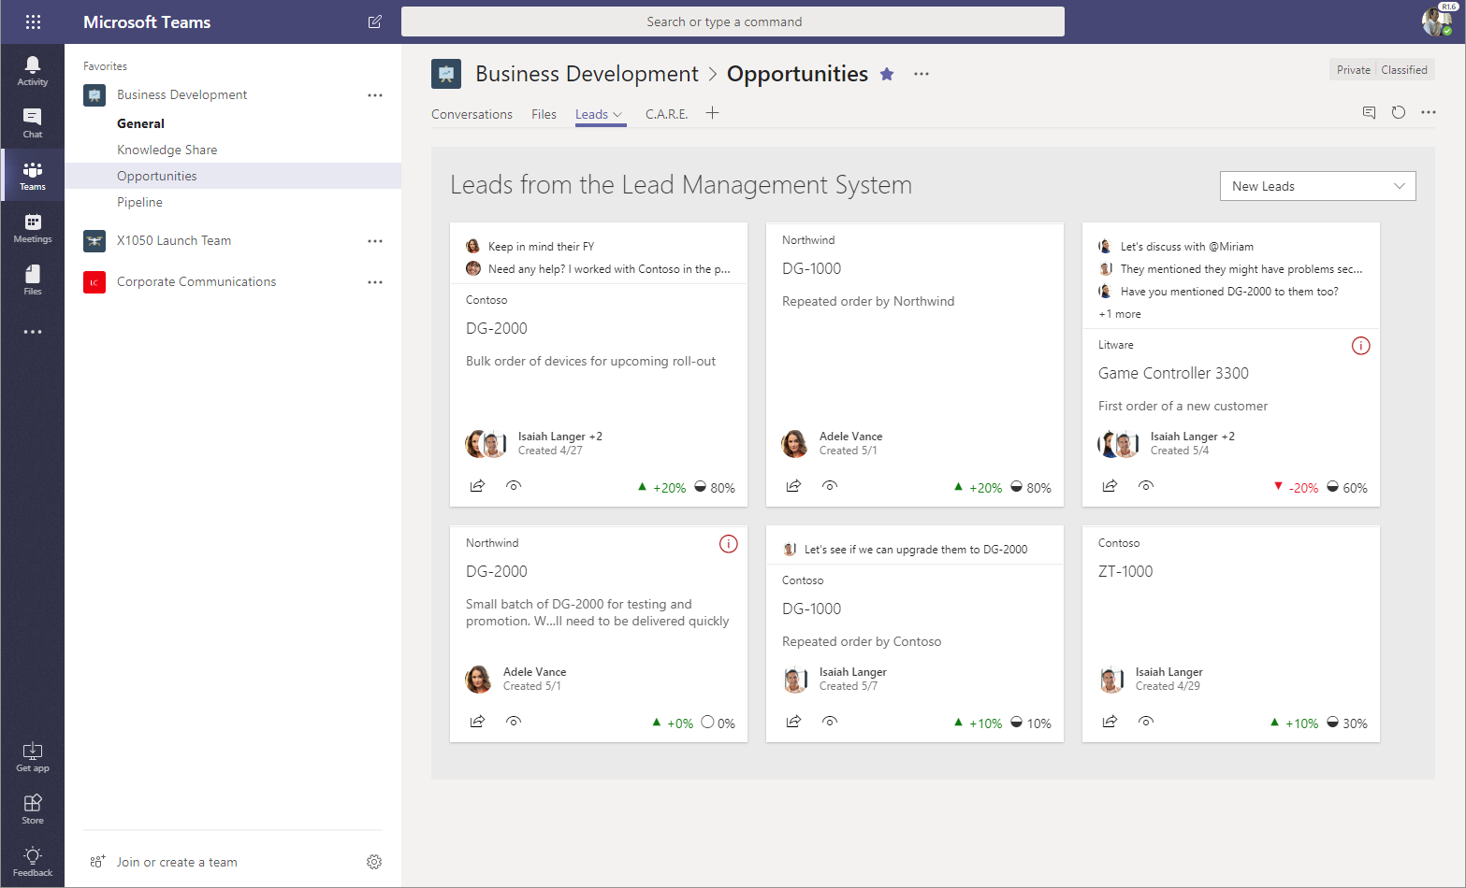Click Join or create a team

(177, 862)
